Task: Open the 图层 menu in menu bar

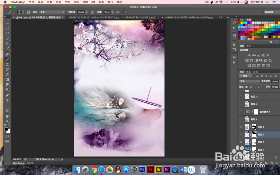Action: [58, 2]
